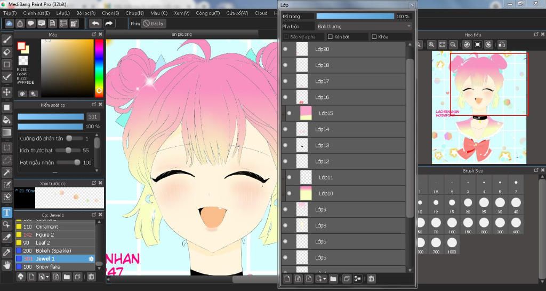Duplicate layer icon in Layers panel
This screenshot has width=546, height=291.
point(347,279)
